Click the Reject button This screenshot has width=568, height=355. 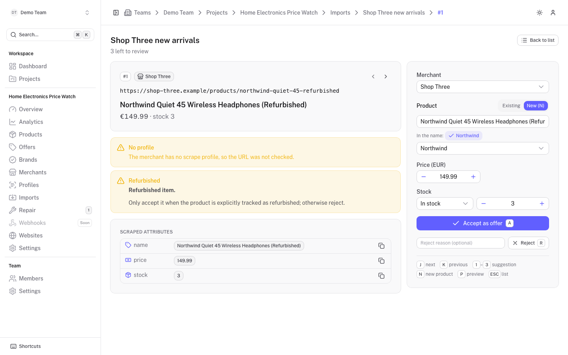(x=529, y=243)
